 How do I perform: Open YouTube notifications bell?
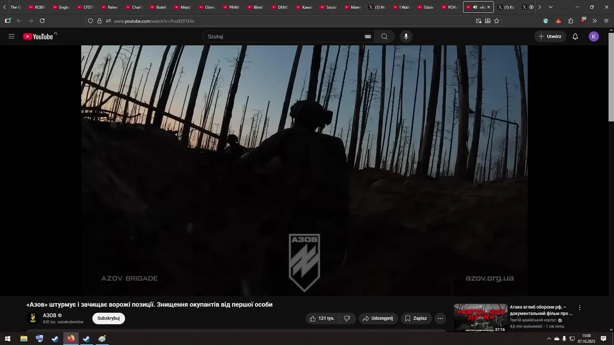click(575, 36)
